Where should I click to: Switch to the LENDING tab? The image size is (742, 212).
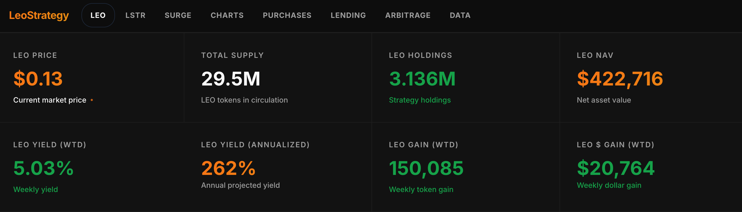click(x=348, y=15)
